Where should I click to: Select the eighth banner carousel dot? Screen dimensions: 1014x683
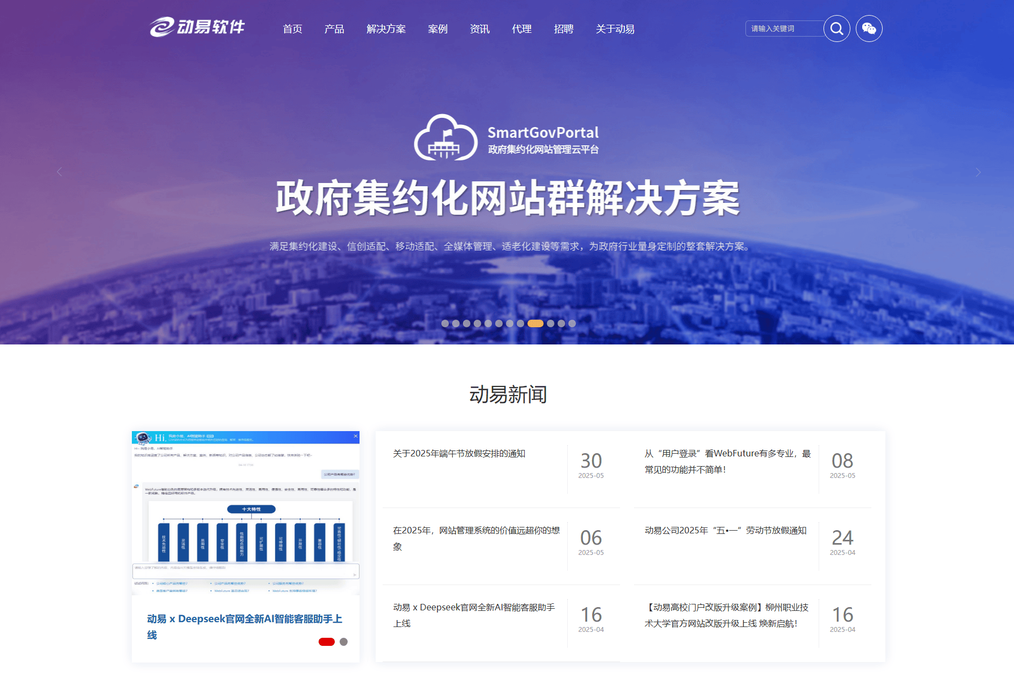coord(520,323)
